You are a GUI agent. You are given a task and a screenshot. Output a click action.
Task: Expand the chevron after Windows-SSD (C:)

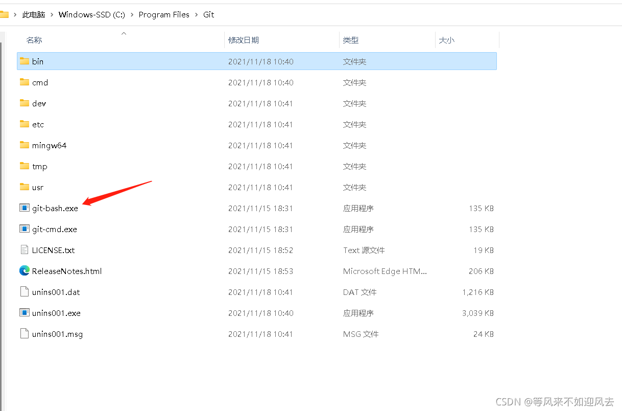tap(131, 14)
